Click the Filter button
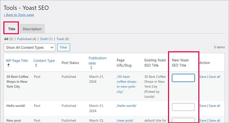Viewport: 229px width, 123px height. coord(64,47)
